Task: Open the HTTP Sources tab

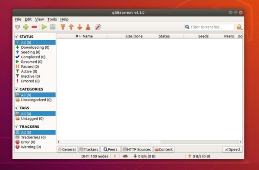Action: click(137, 149)
